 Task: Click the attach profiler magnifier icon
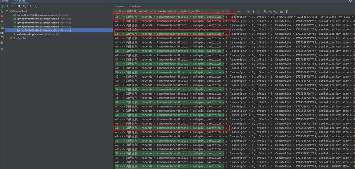coord(2,43)
